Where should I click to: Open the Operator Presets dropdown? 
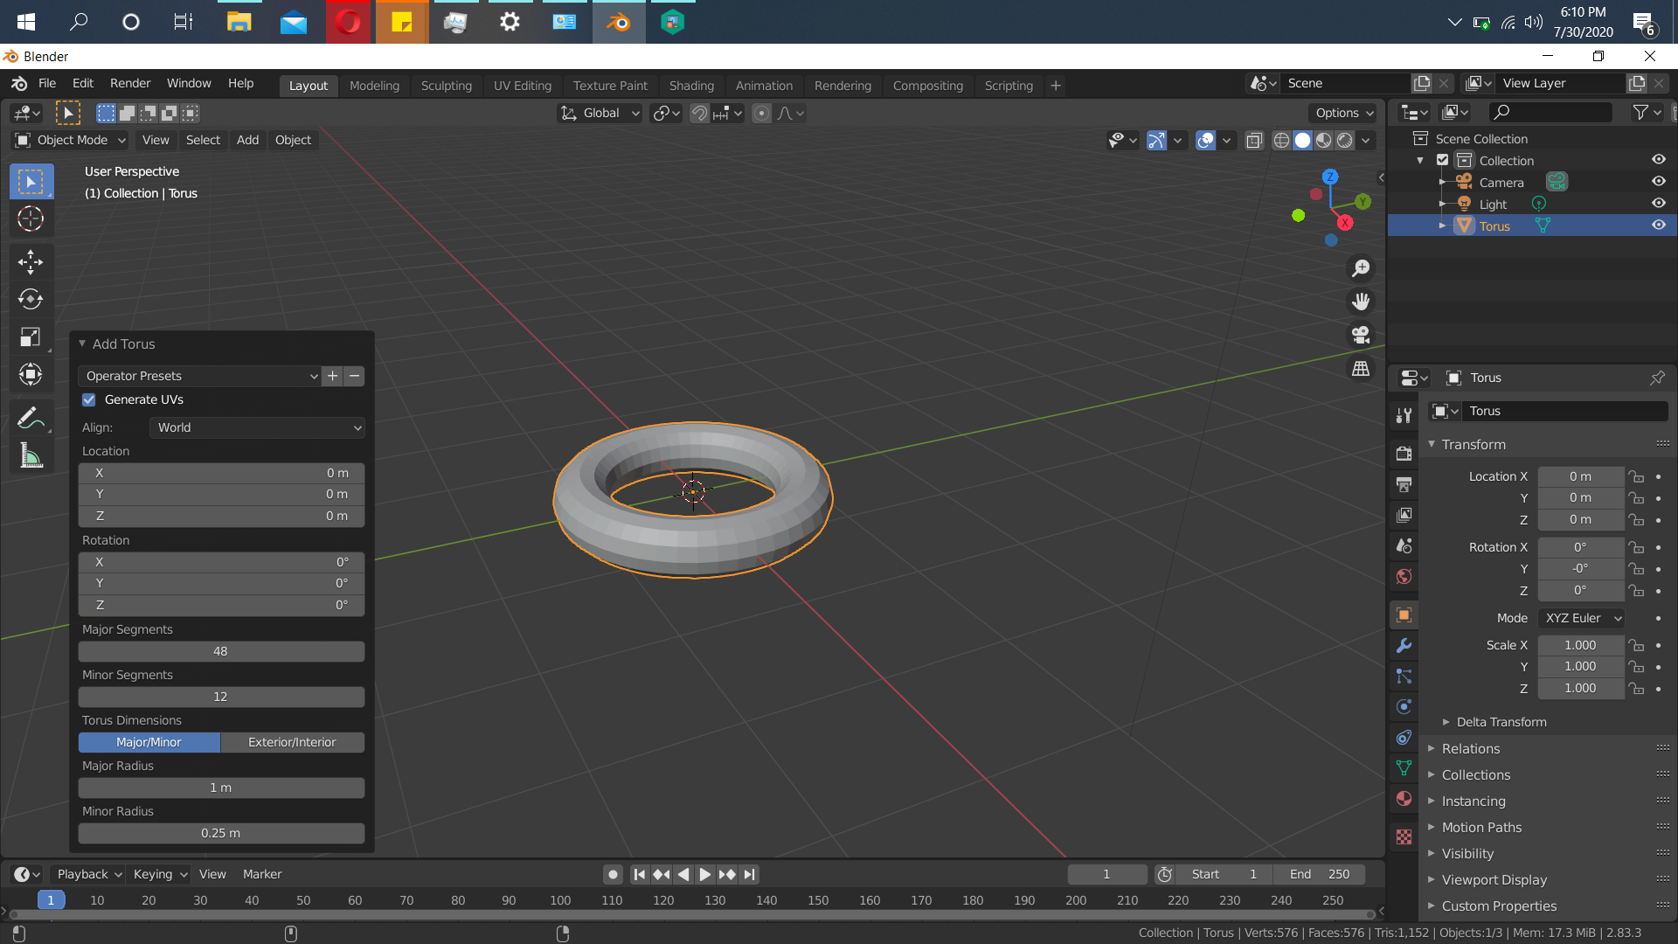(x=199, y=376)
